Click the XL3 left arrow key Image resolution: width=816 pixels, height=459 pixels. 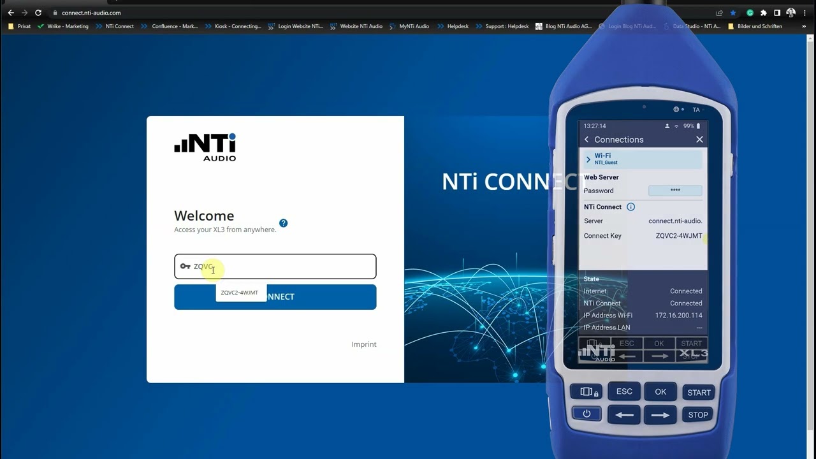624,415
